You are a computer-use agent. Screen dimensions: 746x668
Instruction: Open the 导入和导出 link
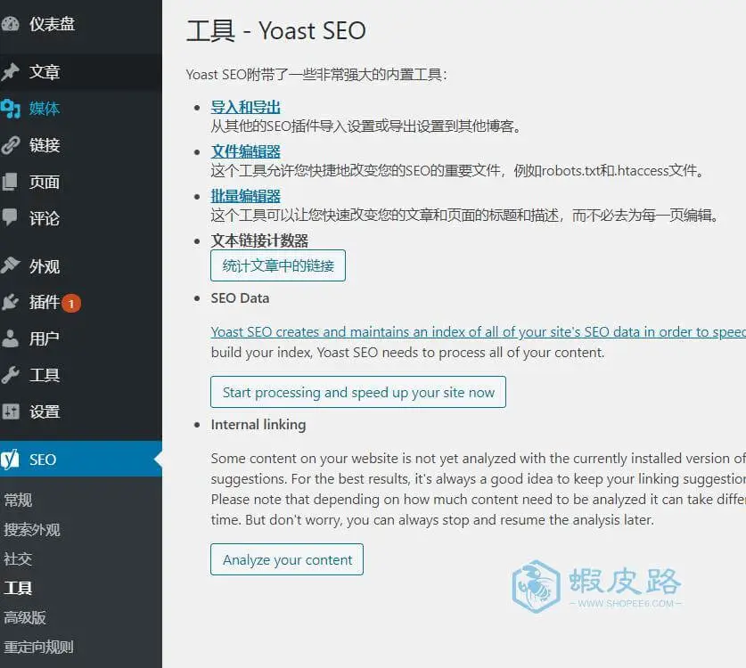(x=245, y=107)
